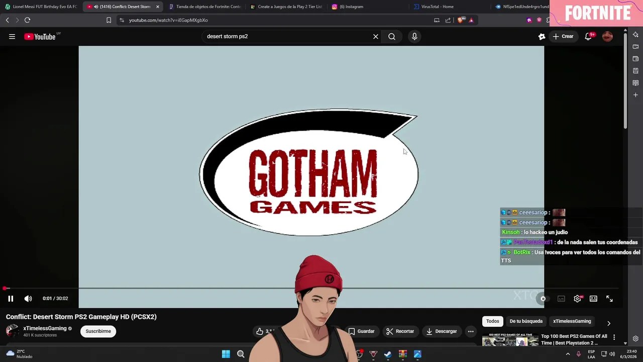Screen dimensions: 643x362
Task: Open Steam from the taskbar
Action: tap(388, 354)
